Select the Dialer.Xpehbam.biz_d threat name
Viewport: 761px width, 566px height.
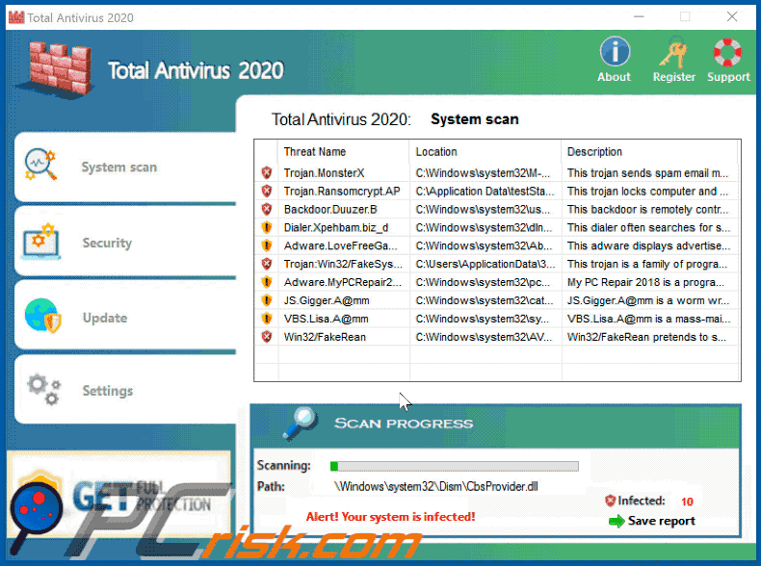coord(336,227)
